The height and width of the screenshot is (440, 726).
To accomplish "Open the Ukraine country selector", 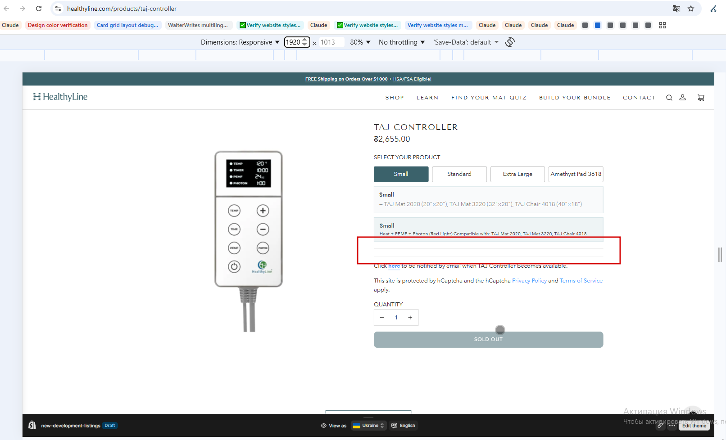I will click(x=369, y=426).
